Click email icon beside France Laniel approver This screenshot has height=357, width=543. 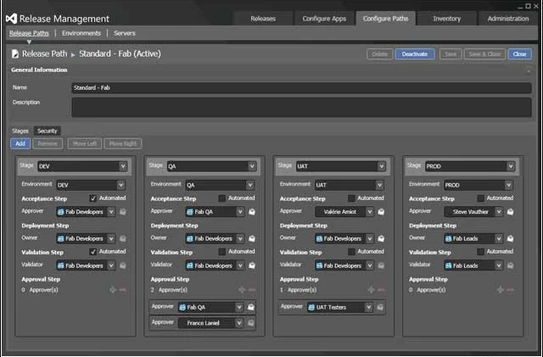click(x=251, y=323)
